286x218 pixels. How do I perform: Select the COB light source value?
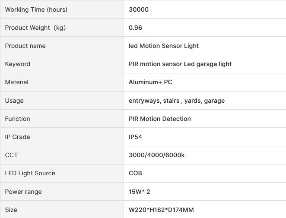136,173
